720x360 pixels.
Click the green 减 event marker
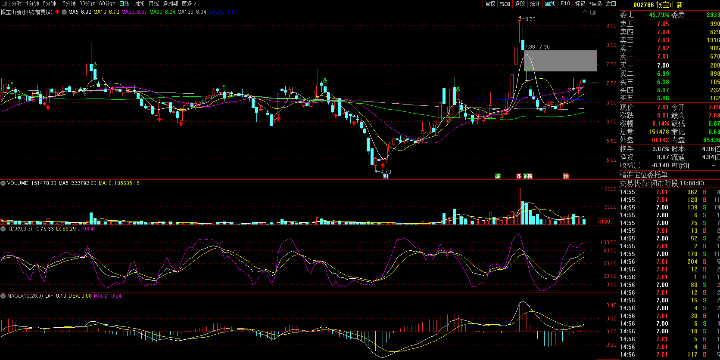point(498,176)
